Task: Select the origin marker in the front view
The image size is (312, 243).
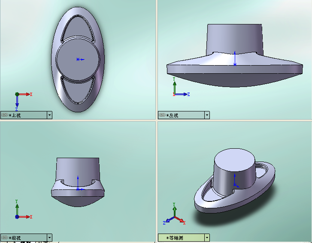Action: (78, 189)
